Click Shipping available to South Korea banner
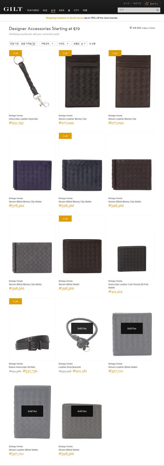 click(x=82, y=18)
